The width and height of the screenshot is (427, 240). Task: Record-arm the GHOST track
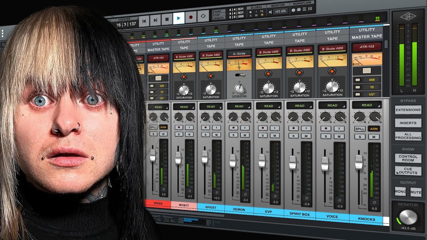click(205, 128)
